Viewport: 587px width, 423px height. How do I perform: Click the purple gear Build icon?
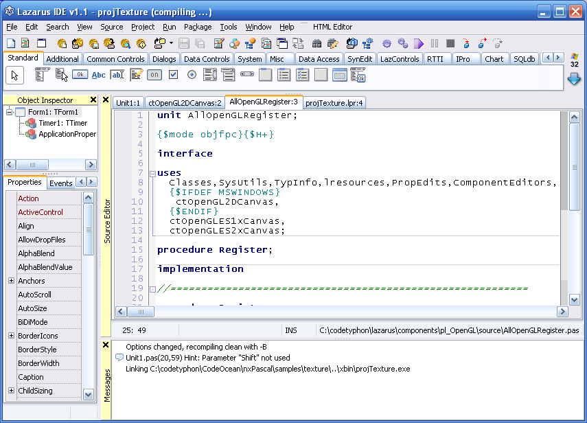pyautogui.click(x=387, y=43)
